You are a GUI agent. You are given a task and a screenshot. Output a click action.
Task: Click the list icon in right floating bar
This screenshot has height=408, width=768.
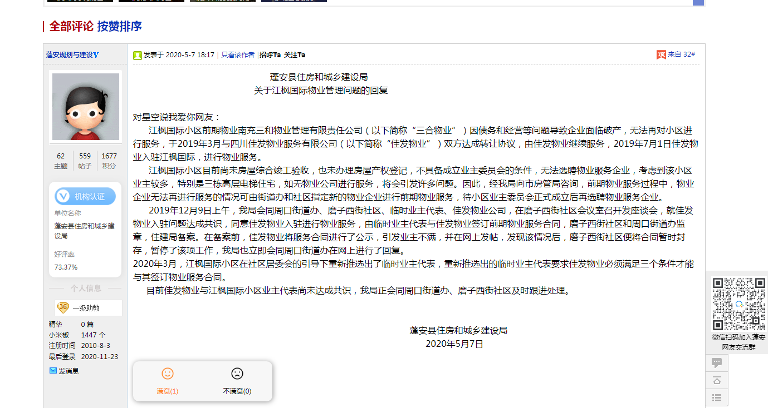tap(717, 397)
